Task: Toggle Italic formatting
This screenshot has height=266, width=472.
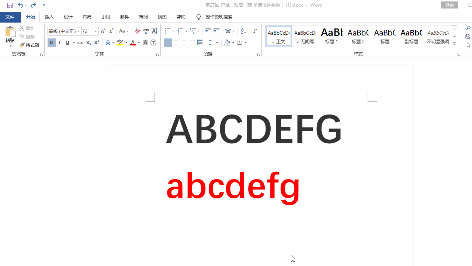Action: pos(59,43)
